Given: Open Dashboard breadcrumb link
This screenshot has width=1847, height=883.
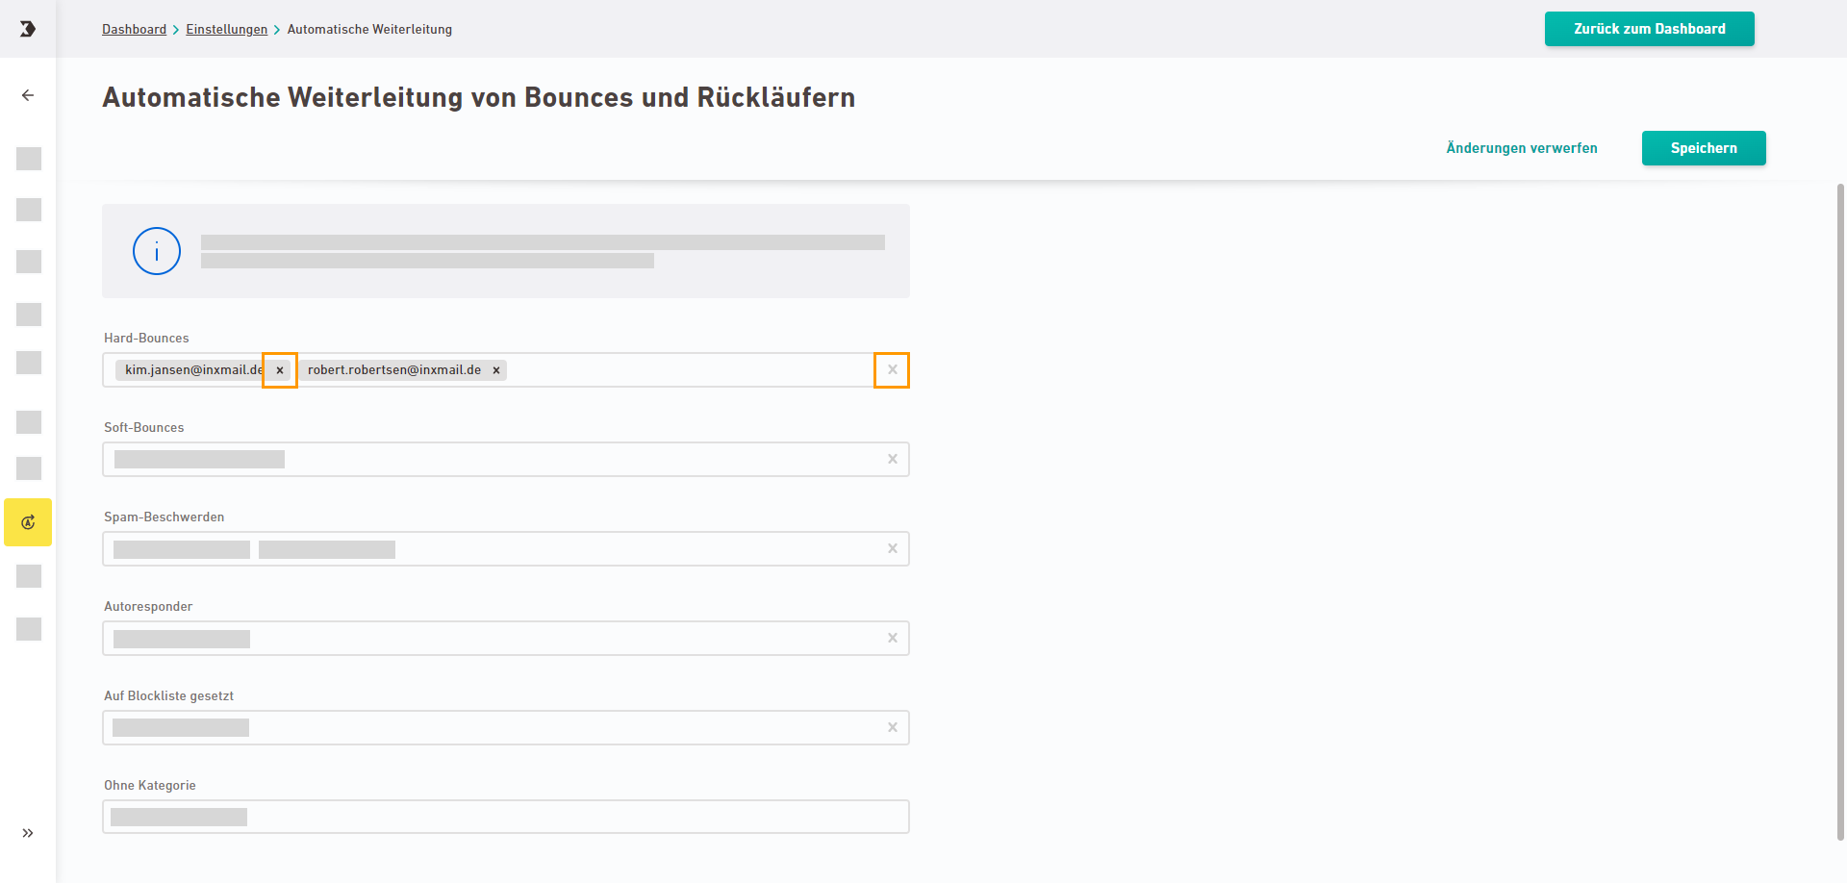Looking at the screenshot, I should [x=135, y=30].
